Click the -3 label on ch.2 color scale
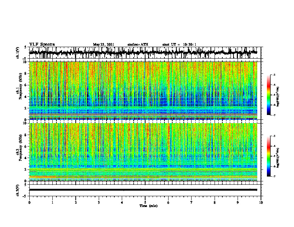Screen dimensions: 294x227 pos(274,136)
